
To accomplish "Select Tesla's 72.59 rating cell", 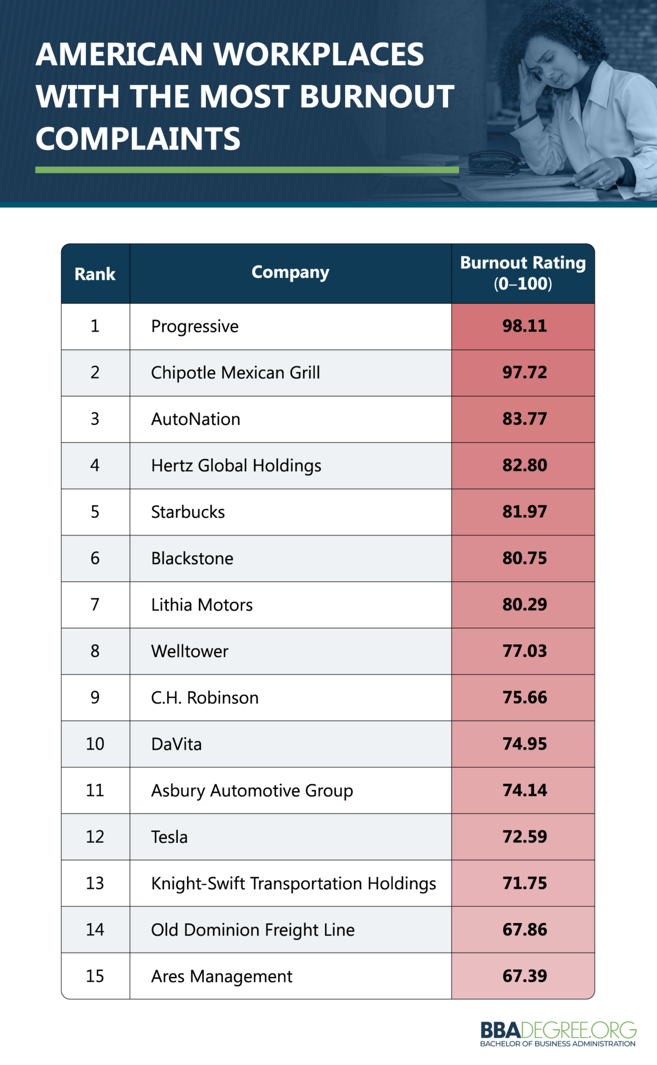I will (524, 837).
